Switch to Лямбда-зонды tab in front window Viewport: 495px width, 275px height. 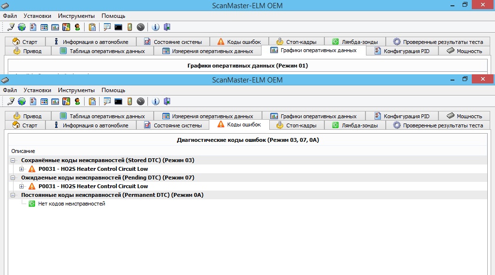[x=354, y=125]
